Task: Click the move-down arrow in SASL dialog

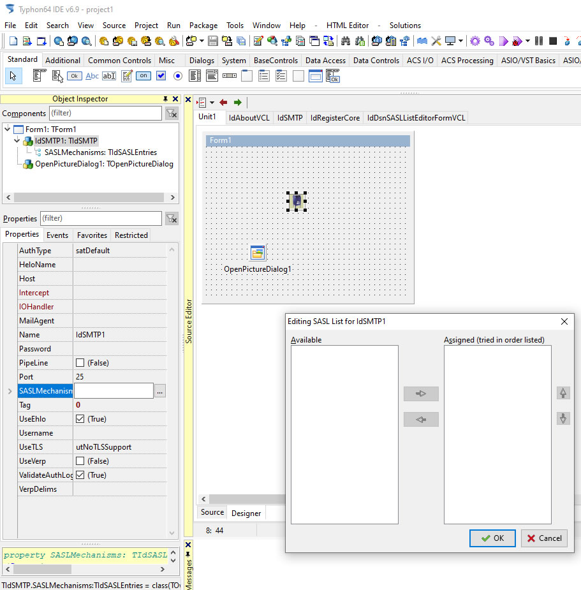Action: [x=563, y=418]
